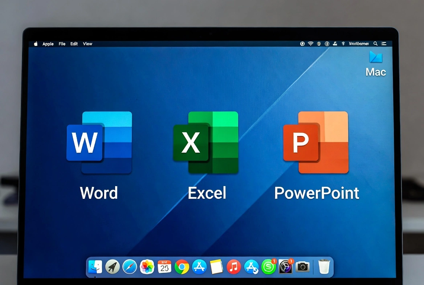Open the App Store from the Dock
This screenshot has height=285, width=424.
tap(199, 266)
